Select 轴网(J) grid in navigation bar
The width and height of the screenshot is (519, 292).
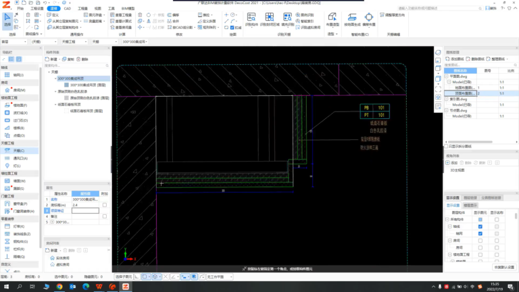click(18, 75)
